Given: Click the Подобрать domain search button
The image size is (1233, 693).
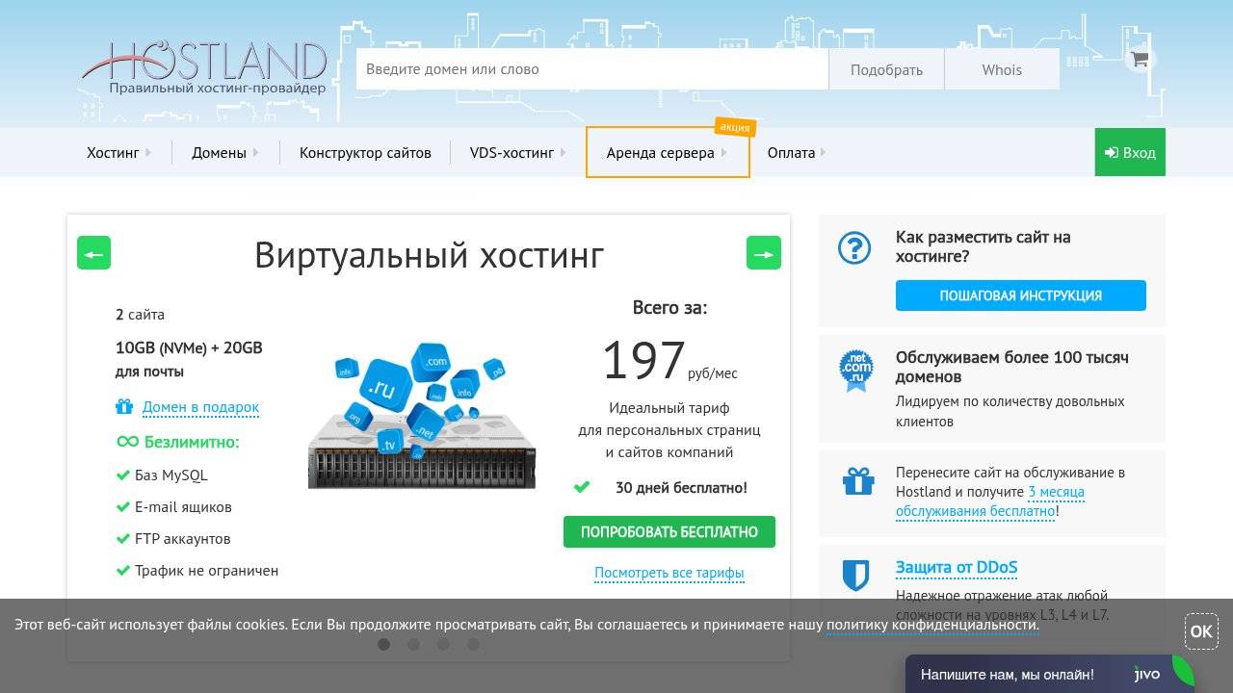Looking at the screenshot, I should [886, 69].
